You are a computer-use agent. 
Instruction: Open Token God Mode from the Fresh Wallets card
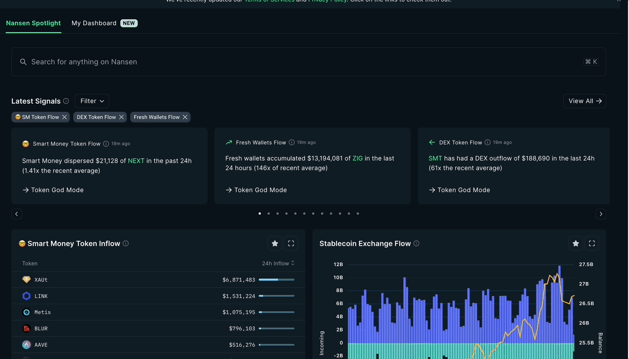256,189
